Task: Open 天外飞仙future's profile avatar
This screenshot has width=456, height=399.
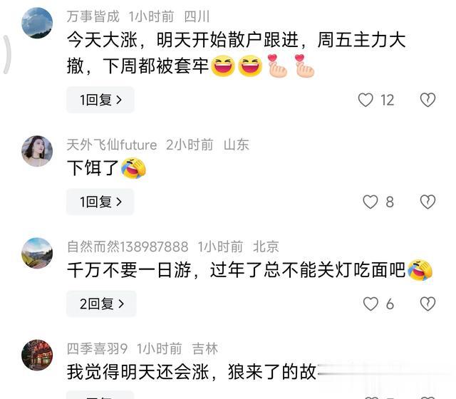Action: point(37,151)
